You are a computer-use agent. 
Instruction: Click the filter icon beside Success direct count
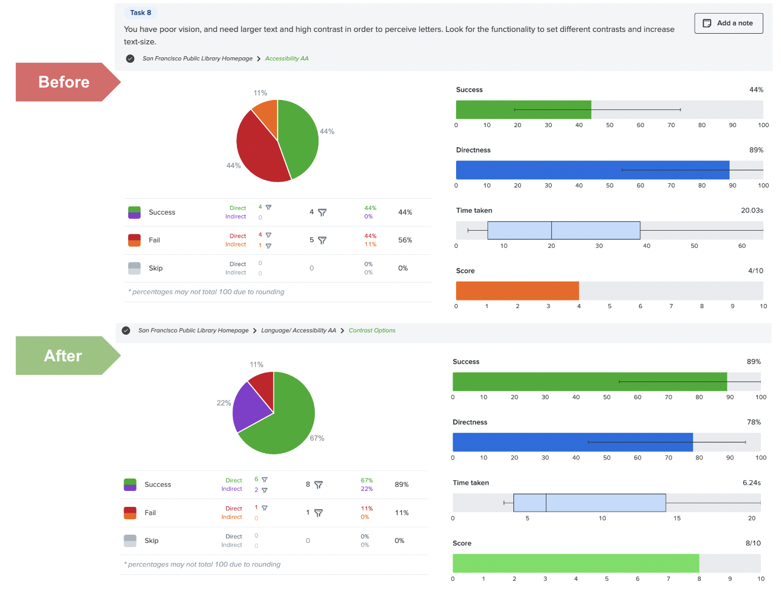(x=268, y=208)
